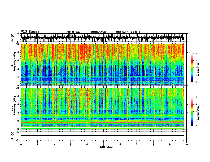Click the ch.3 voltage trace panel
The width and height of the screenshot is (210, 162).
click(x=104, y=136)
